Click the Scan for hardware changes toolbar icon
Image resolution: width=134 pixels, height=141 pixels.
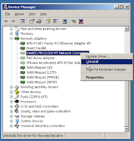pyautogui.click(x=65, y=21)
